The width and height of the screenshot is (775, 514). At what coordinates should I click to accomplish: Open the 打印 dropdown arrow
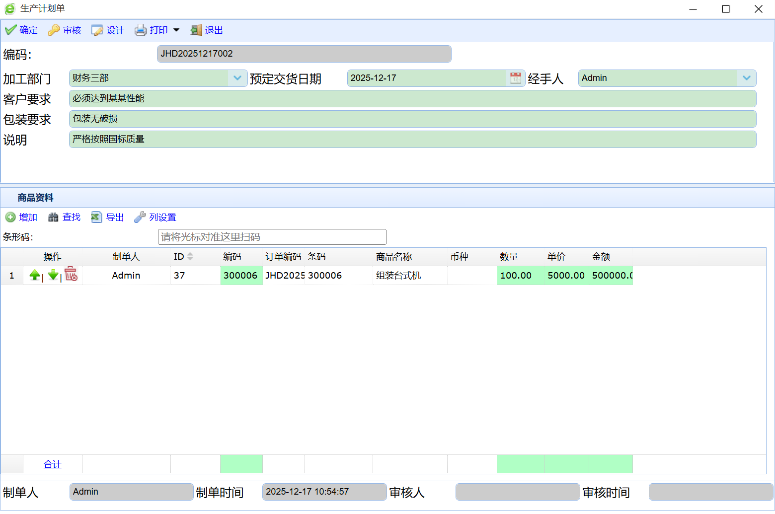[x=176, y=30]
